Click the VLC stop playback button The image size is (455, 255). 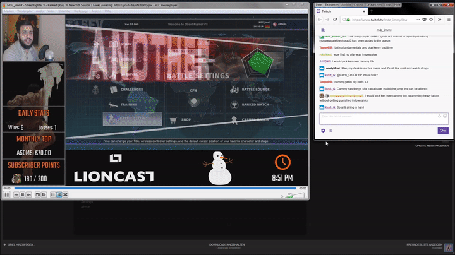[x=22, y=194]
